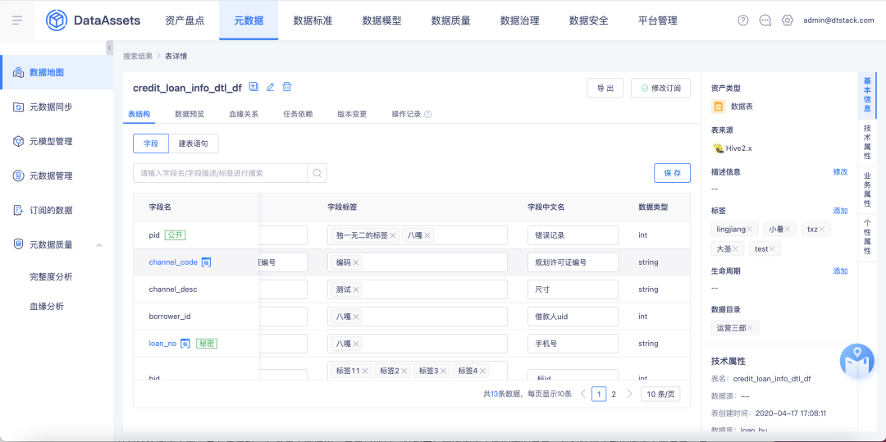The width and height of the screenshot is (886, 442).
Task: Click the copy icon beside the table name
Action: point(253,87)
